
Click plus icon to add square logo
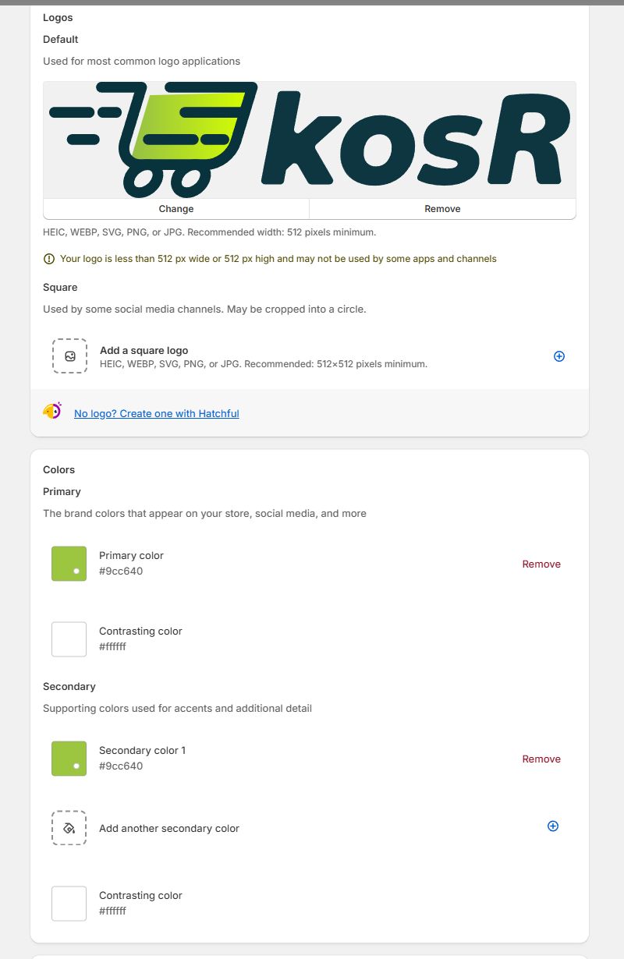tap(558, 356)
